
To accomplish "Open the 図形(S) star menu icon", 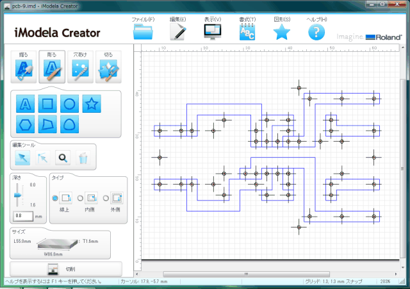I will click(282, 32).
